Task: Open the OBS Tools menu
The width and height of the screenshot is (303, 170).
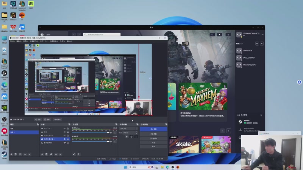Action: [x=62, y=41]
